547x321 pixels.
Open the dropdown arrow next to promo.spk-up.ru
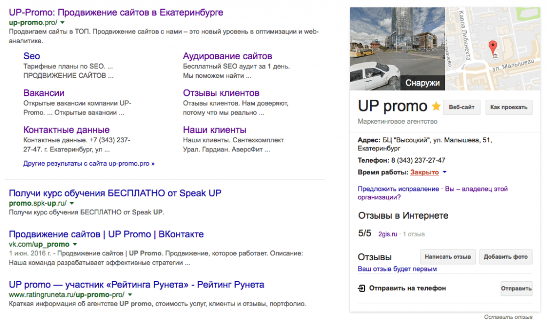tap(72, 203)
